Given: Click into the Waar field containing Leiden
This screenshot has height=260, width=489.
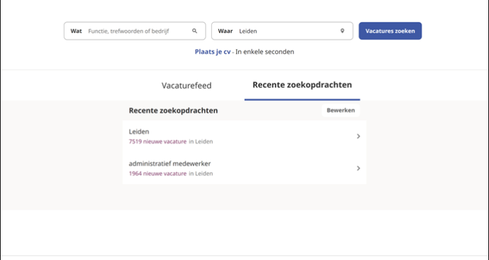Looking at the screenshot, I should (287, 31).
